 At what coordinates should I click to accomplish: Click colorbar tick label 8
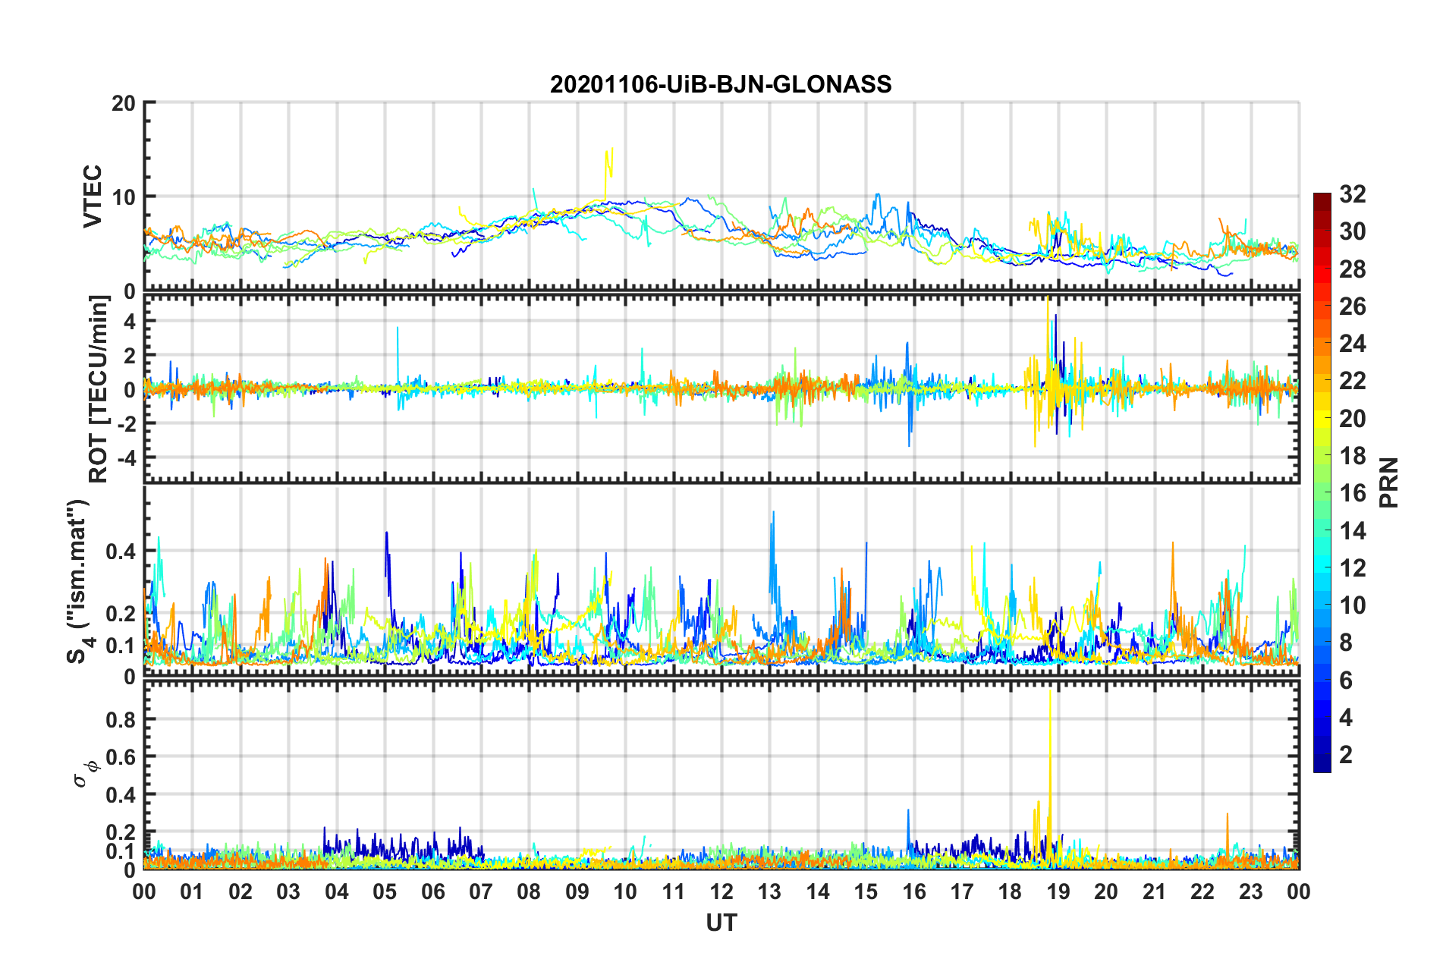coord(1346,643)
